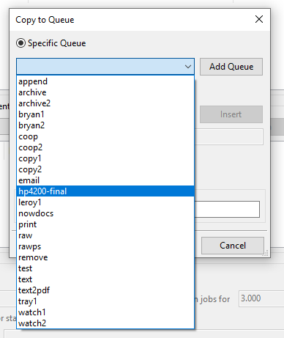Choose the 'test' queue option

(x=105, y=268)
